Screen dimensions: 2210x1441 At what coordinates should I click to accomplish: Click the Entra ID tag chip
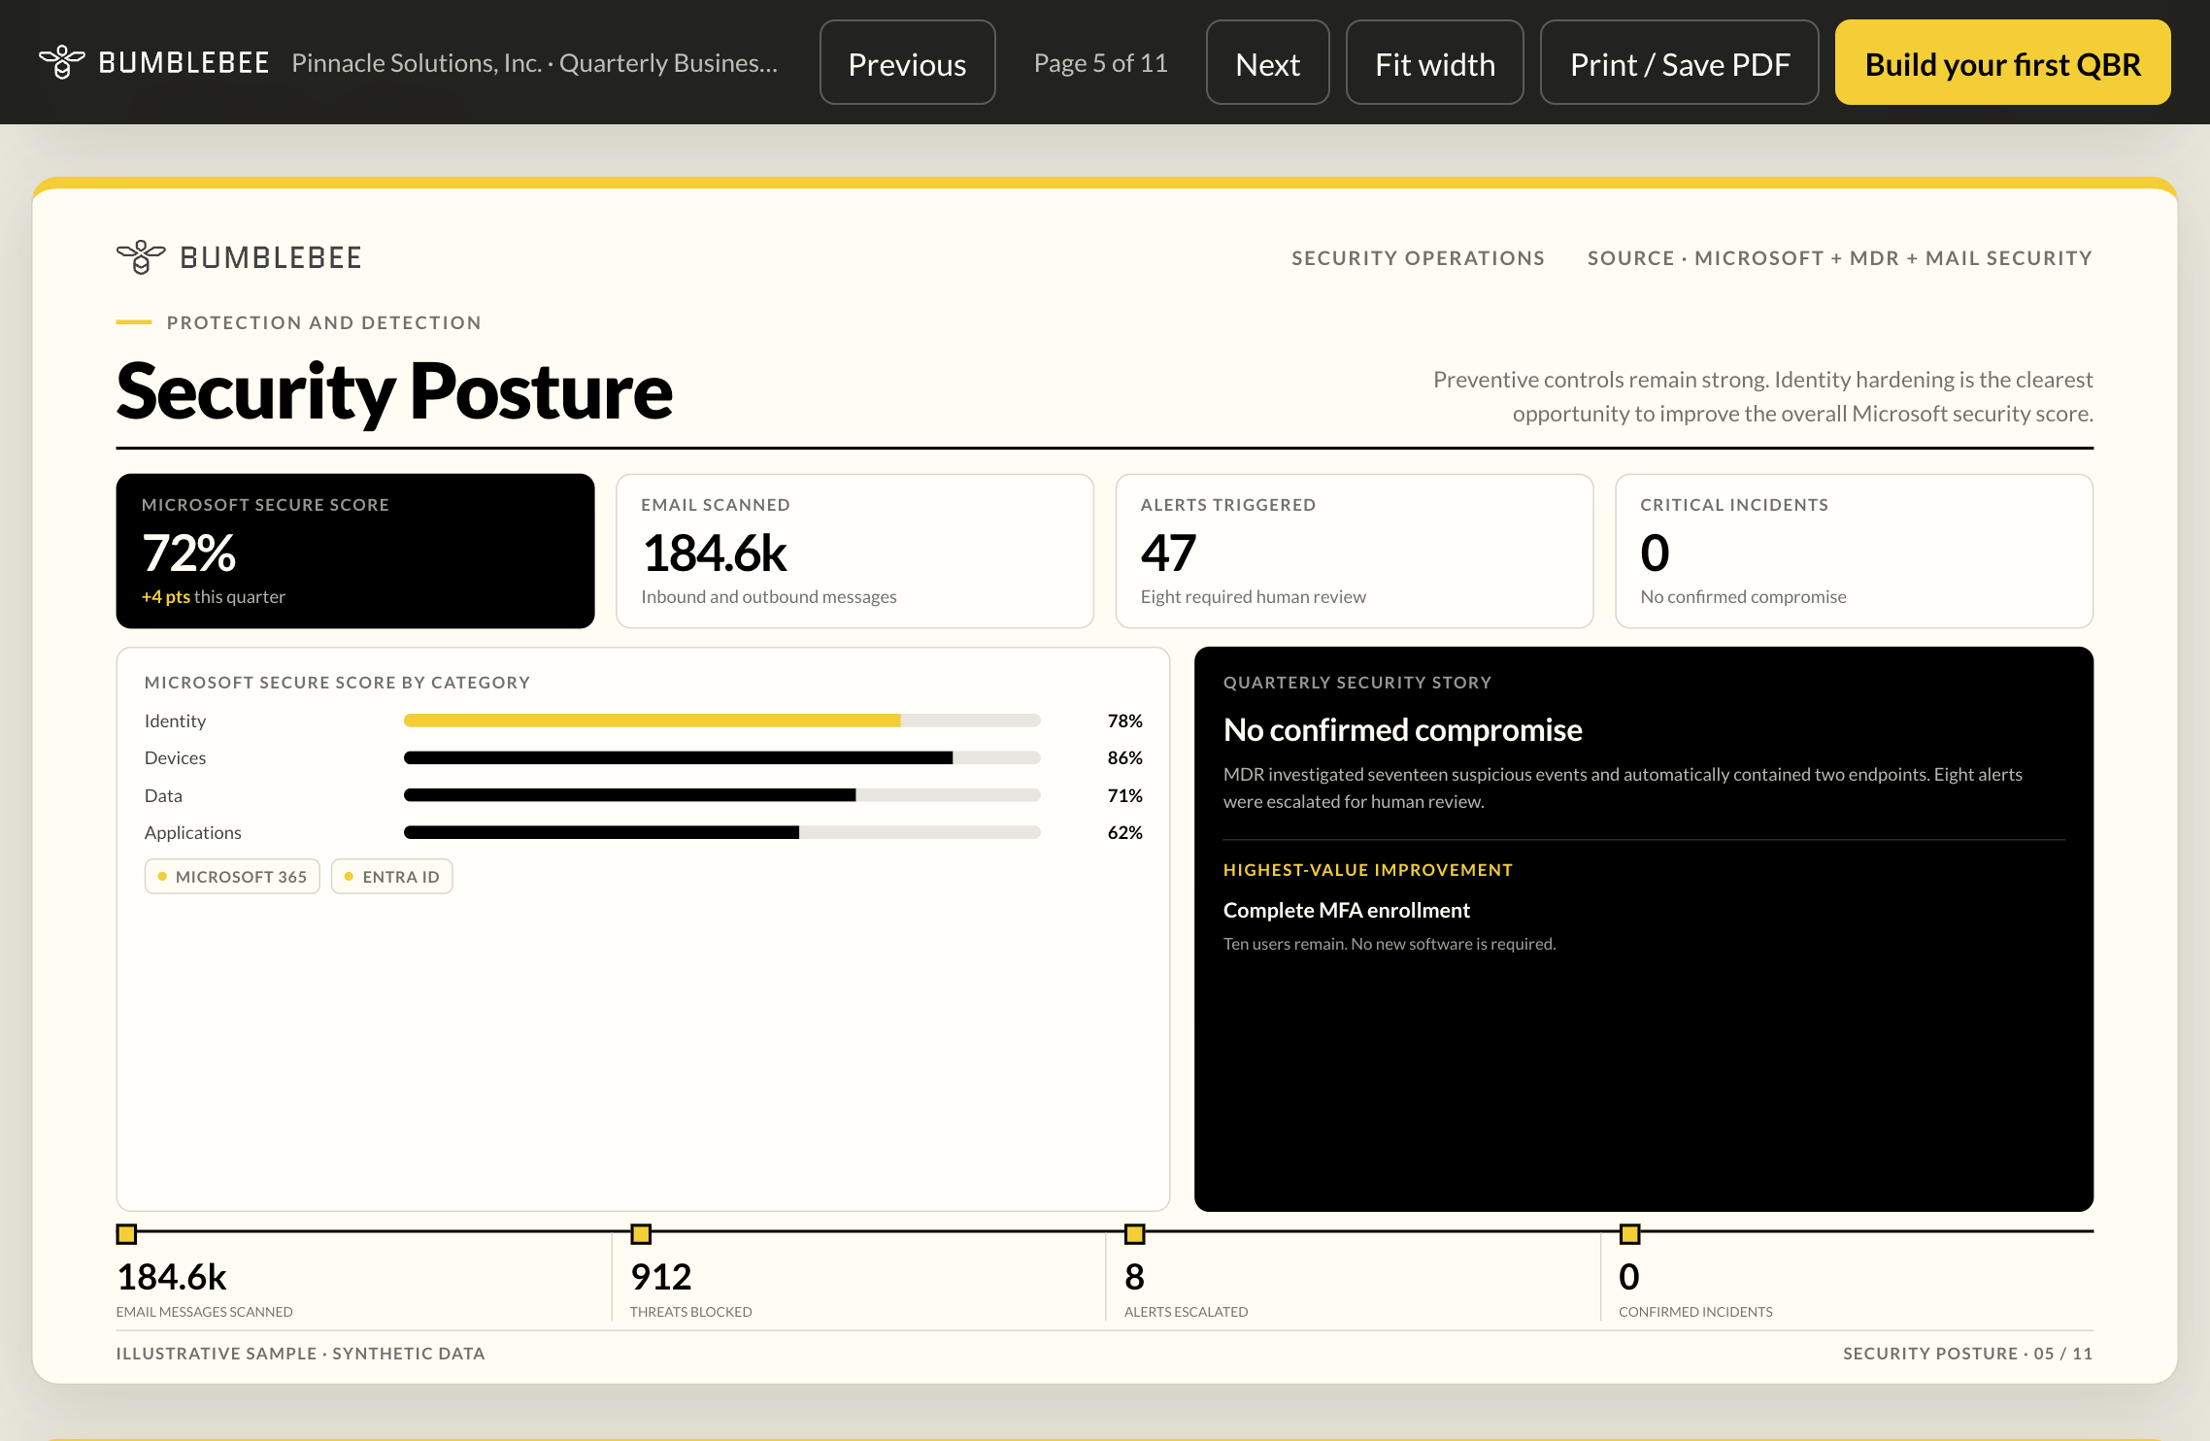point(392,876)
